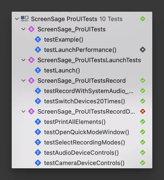Click the "10 Tests" count label

click(111, 19)
